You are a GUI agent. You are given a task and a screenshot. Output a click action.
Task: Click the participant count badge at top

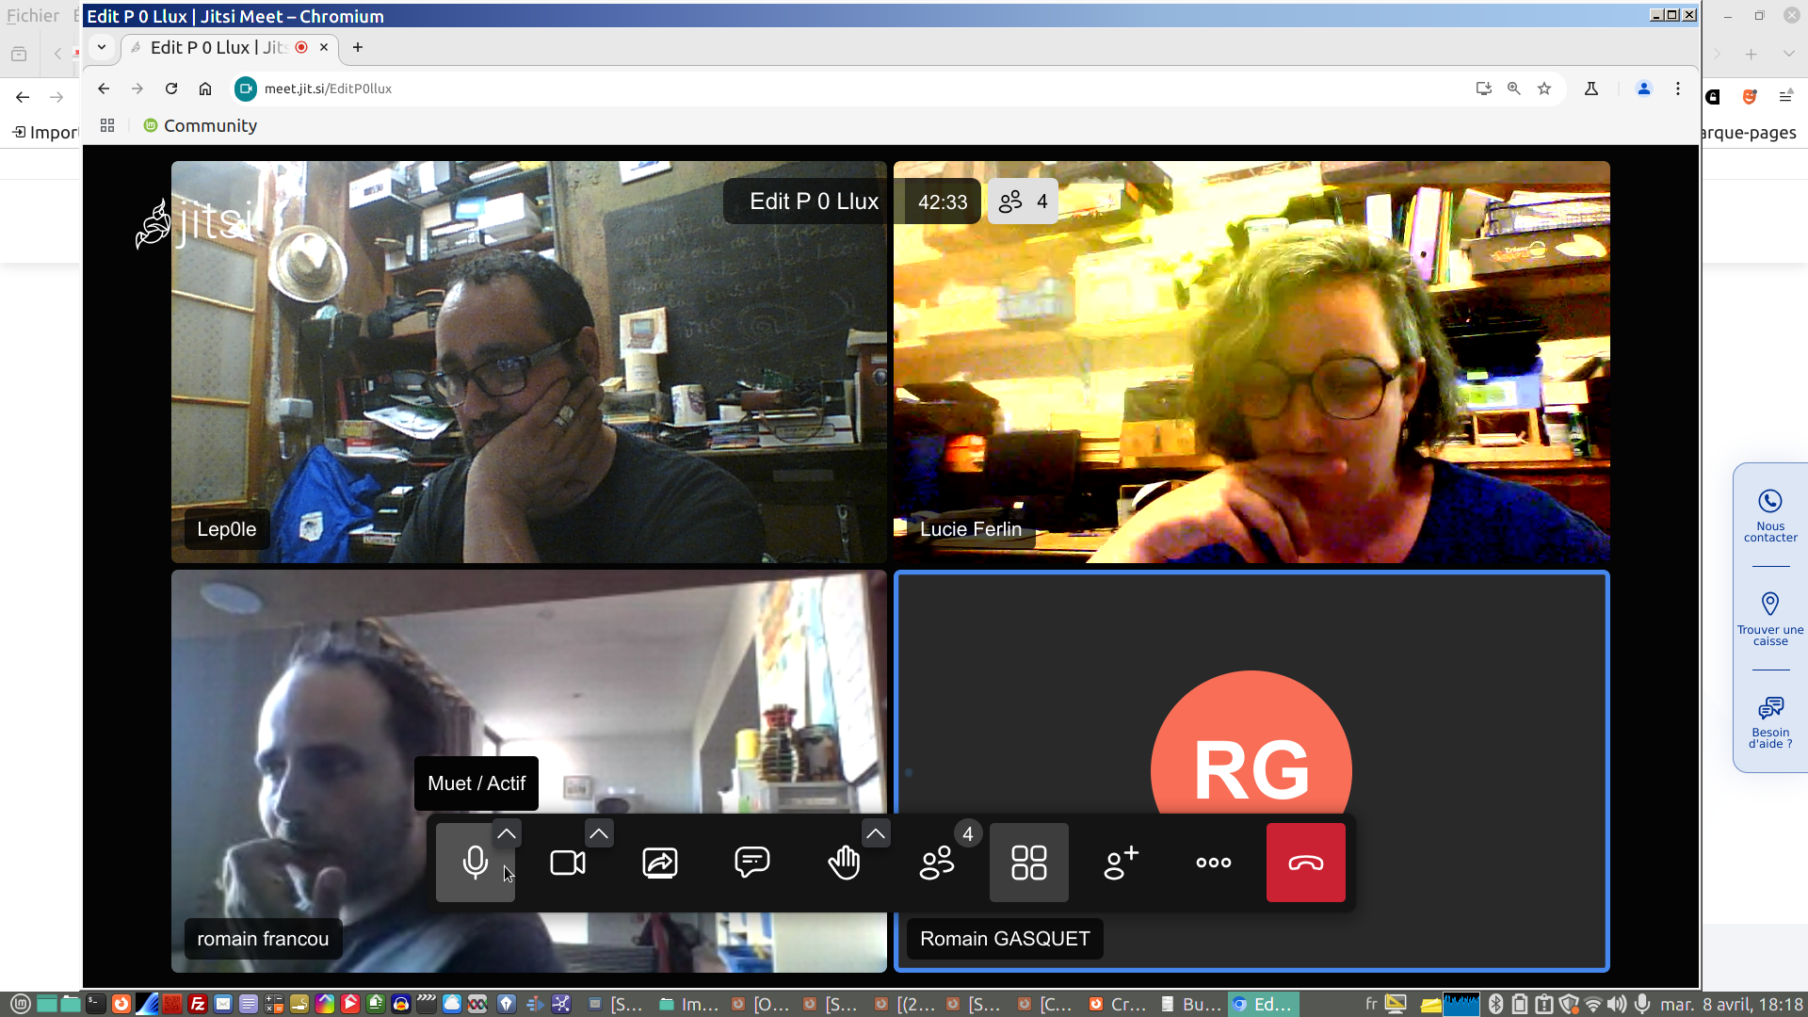click(x=1024, y=202)
